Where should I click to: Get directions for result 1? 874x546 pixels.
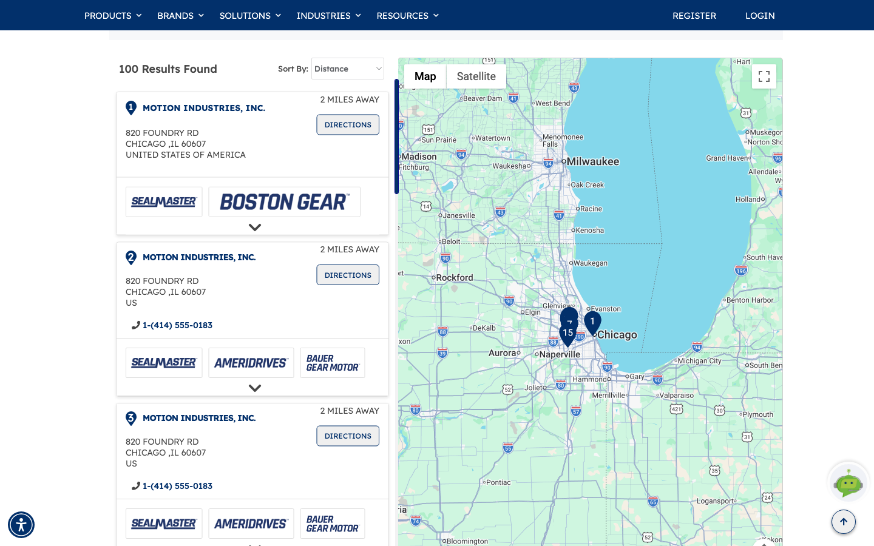point(348,125)
